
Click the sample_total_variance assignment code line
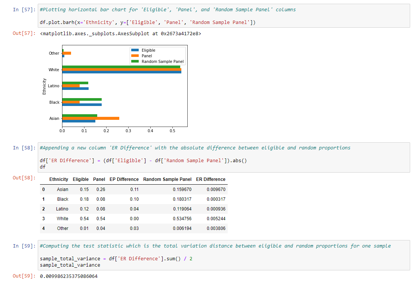[x=116, y=259]
